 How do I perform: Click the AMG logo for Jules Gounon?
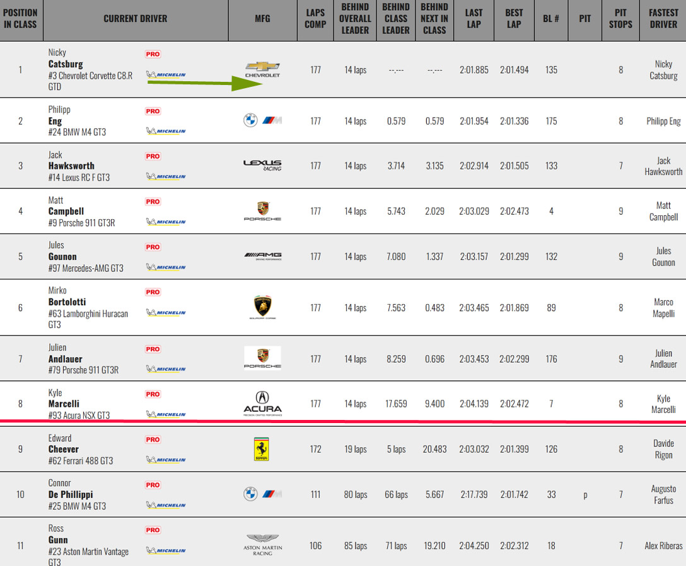262,256
